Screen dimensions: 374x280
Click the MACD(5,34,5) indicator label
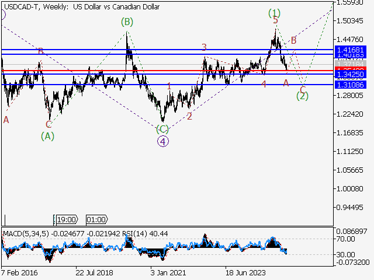[26, 234]
